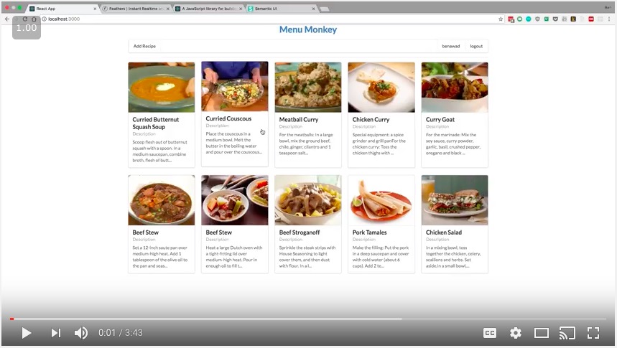
Task: Open a new browser tab
Action: coord(325,9)
